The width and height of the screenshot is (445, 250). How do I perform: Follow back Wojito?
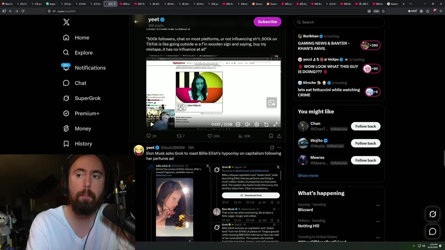pos(365,143)
